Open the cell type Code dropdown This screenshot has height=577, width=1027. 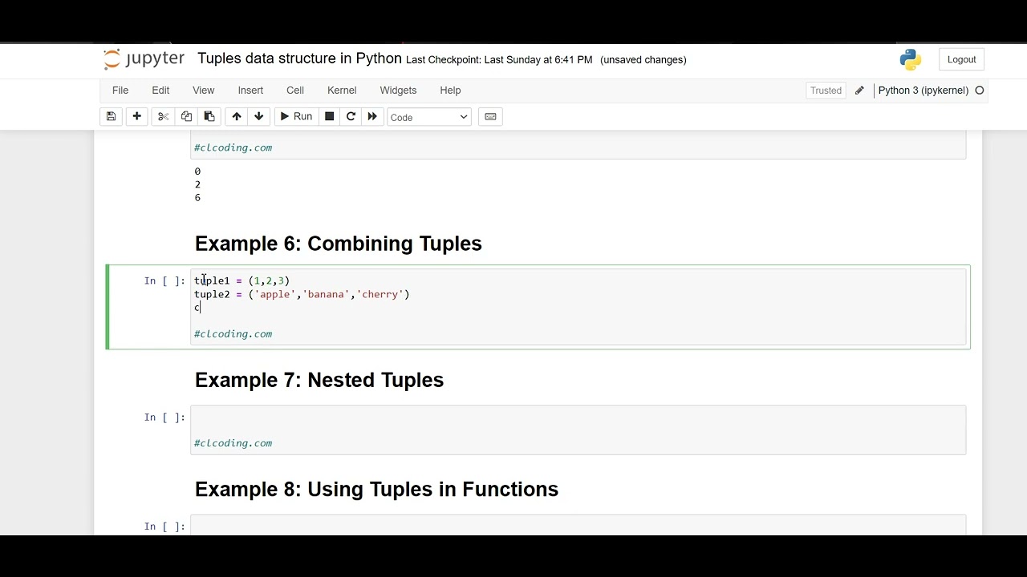tap(428, 117)
